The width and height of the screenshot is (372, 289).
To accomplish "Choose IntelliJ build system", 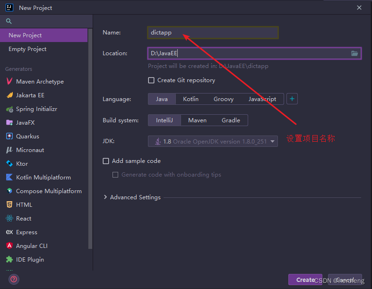I will coord(164,120).
